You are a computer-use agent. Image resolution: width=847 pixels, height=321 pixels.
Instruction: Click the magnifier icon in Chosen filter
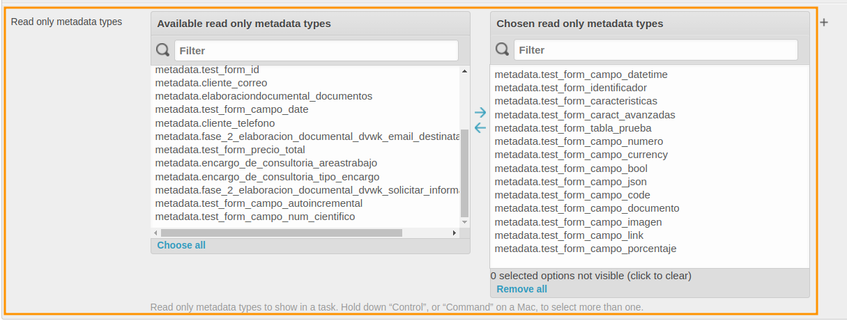(x=502, y=50)
